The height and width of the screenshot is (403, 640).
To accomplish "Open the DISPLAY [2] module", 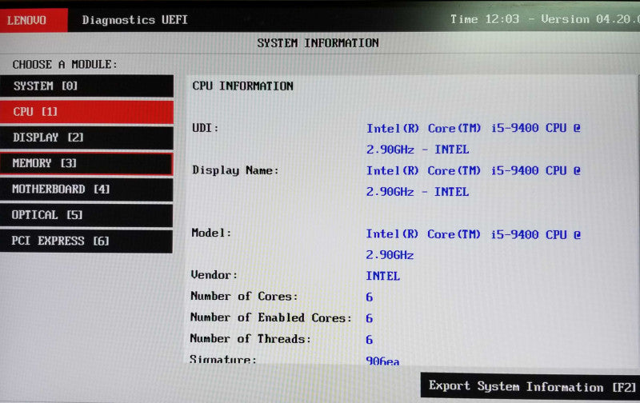I will (x=86, y=138).
